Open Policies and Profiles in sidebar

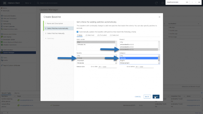(x=10, y=34)
